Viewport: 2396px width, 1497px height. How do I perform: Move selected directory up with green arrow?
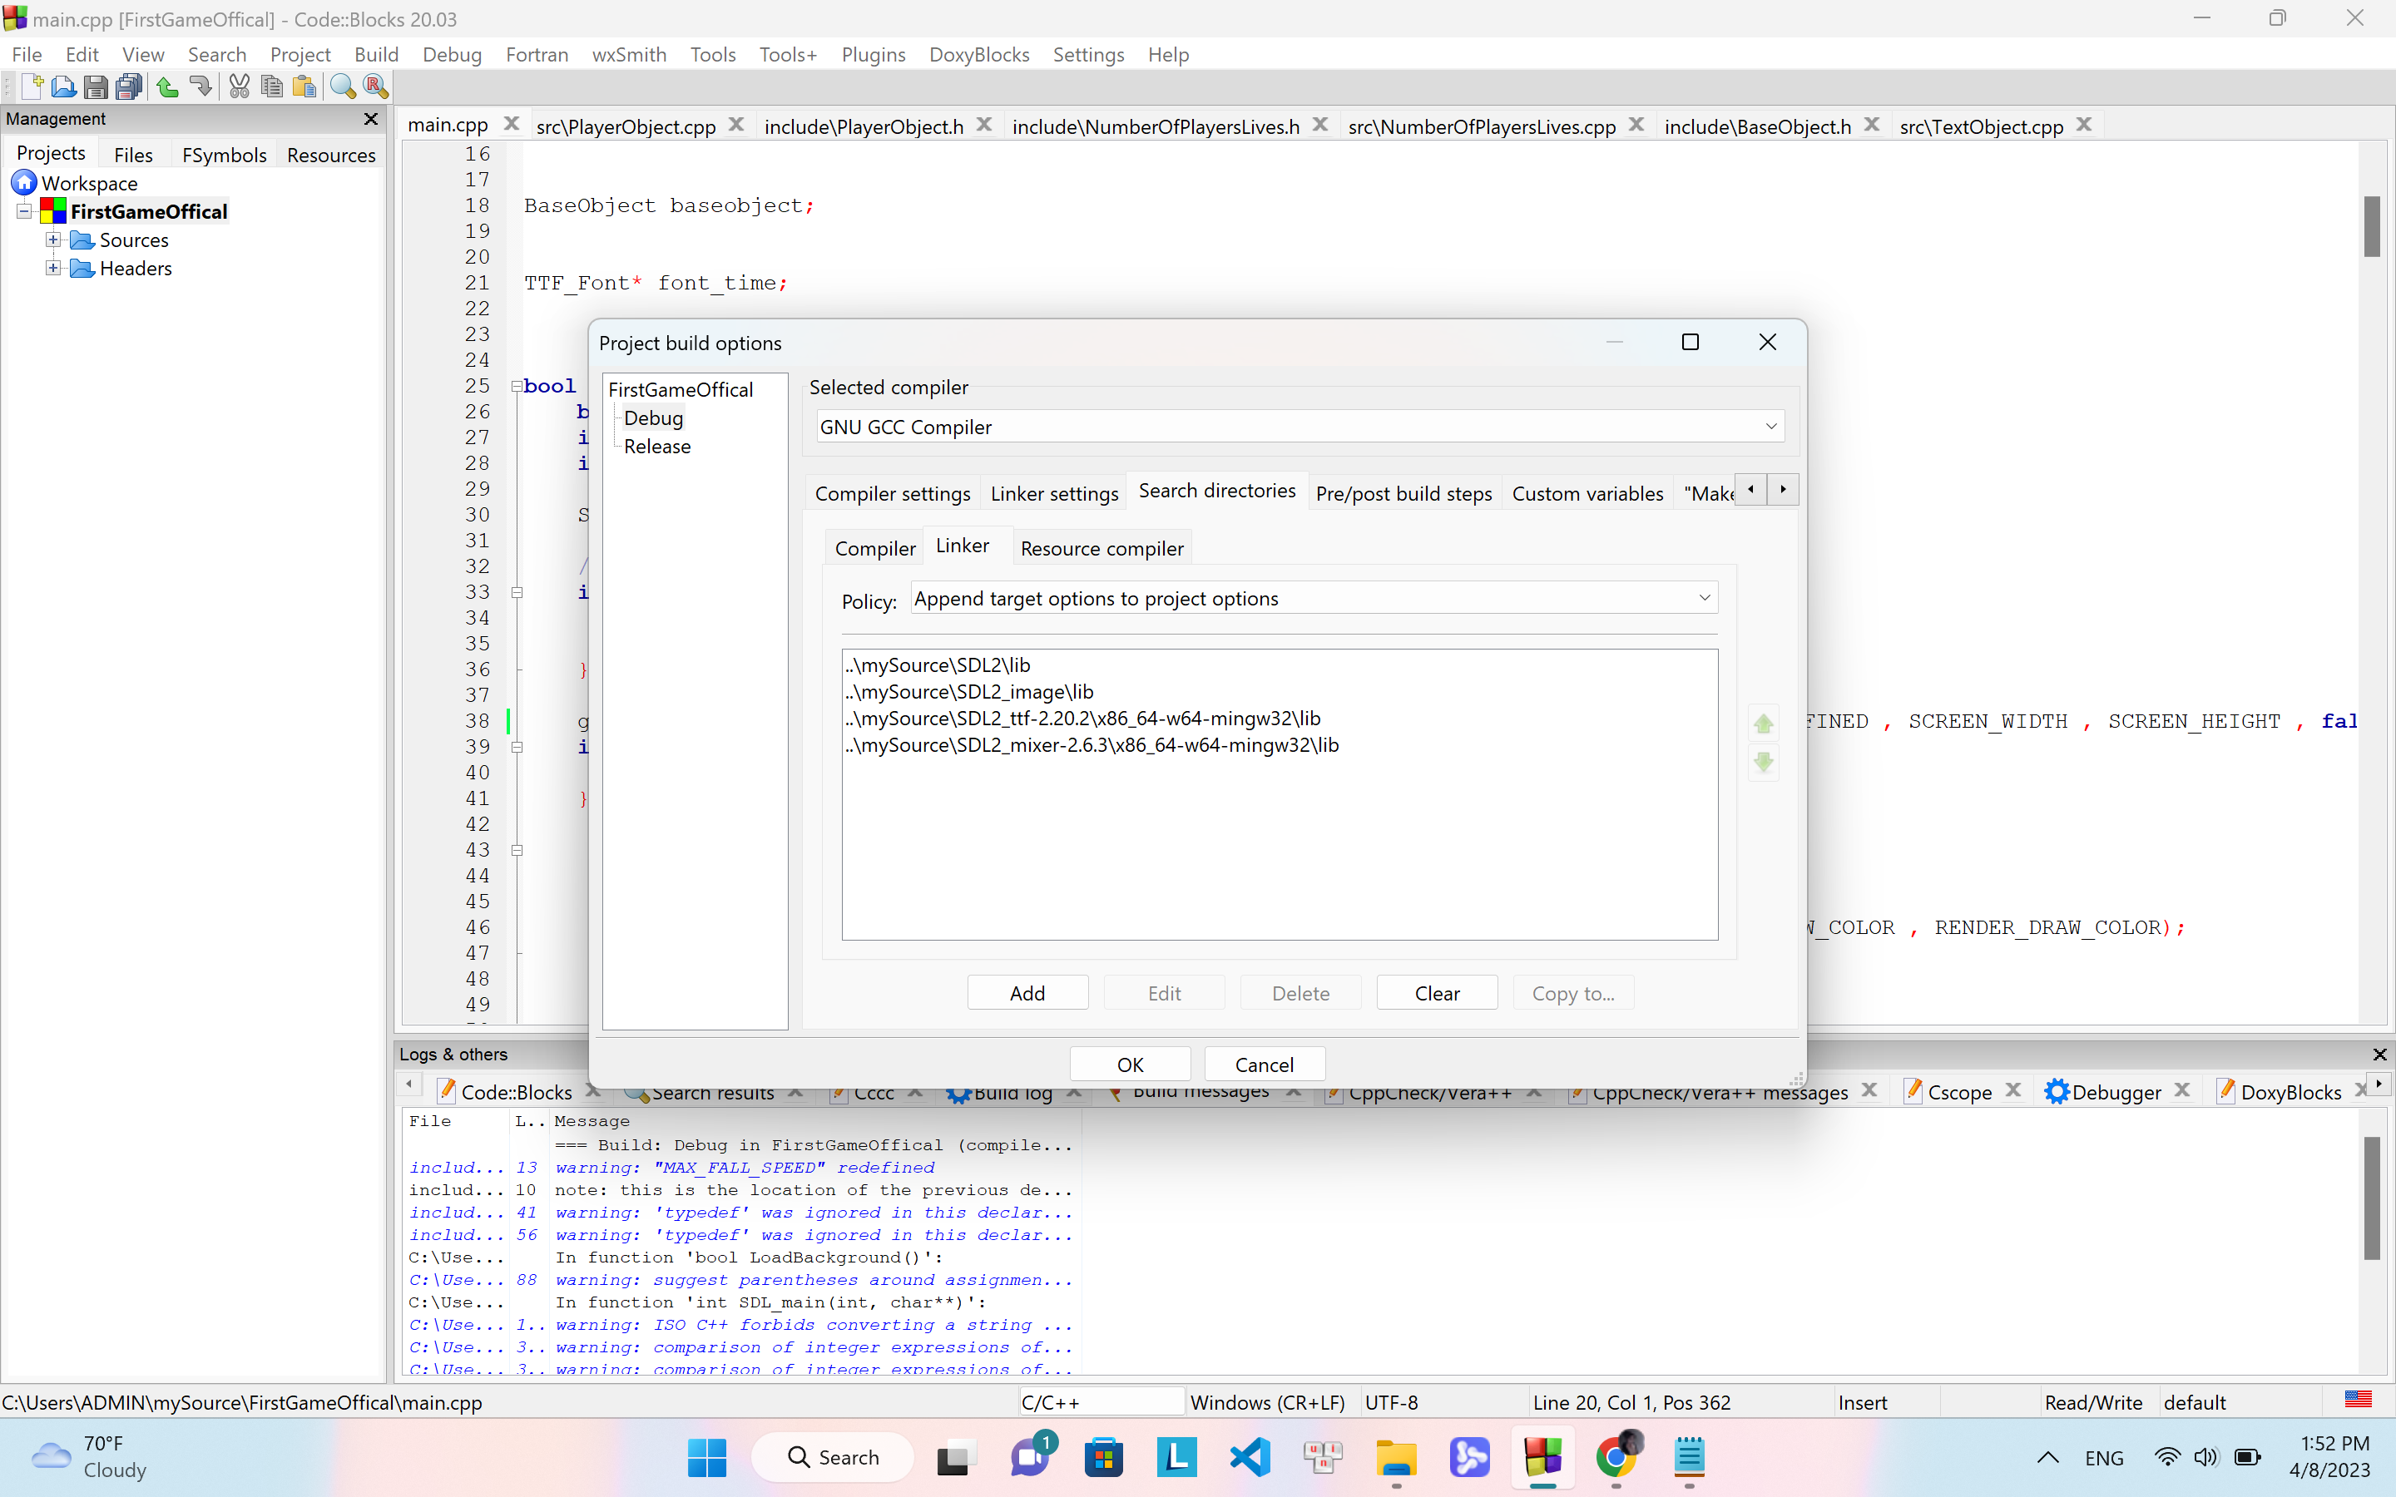click(1764, 723)
